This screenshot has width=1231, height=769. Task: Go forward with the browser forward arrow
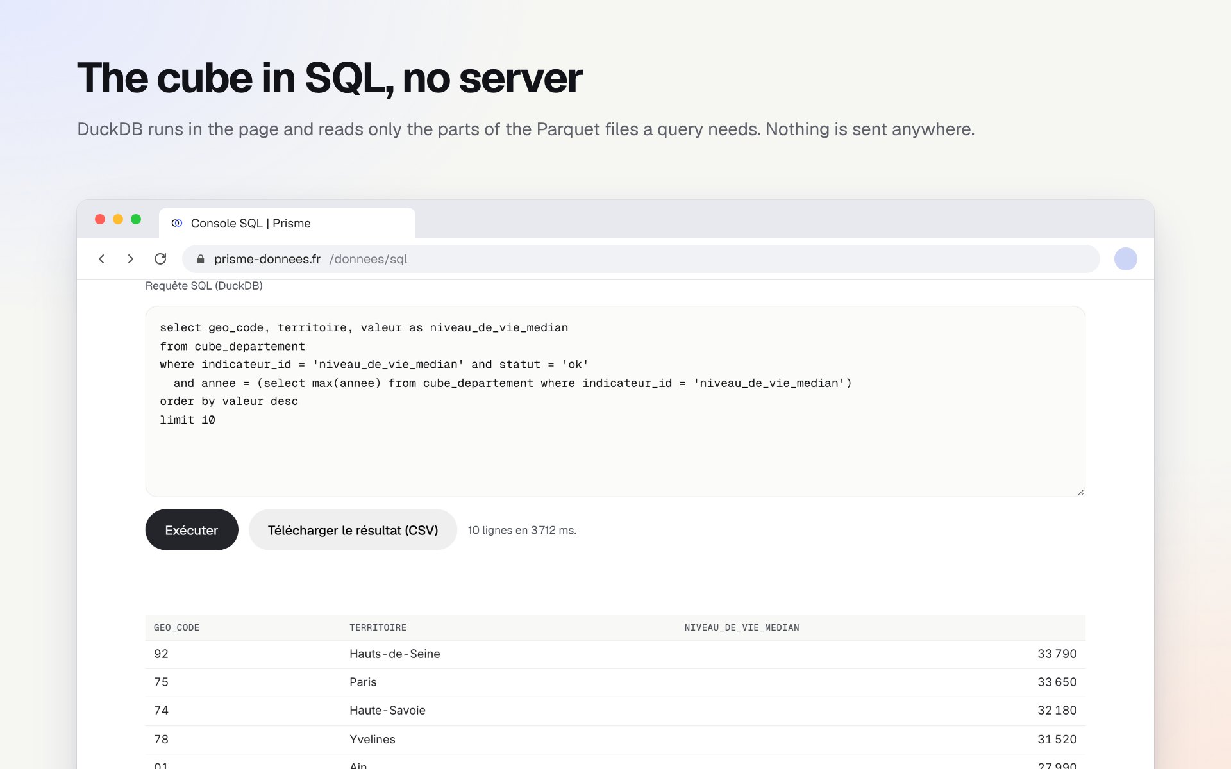[x=131, y=259]
